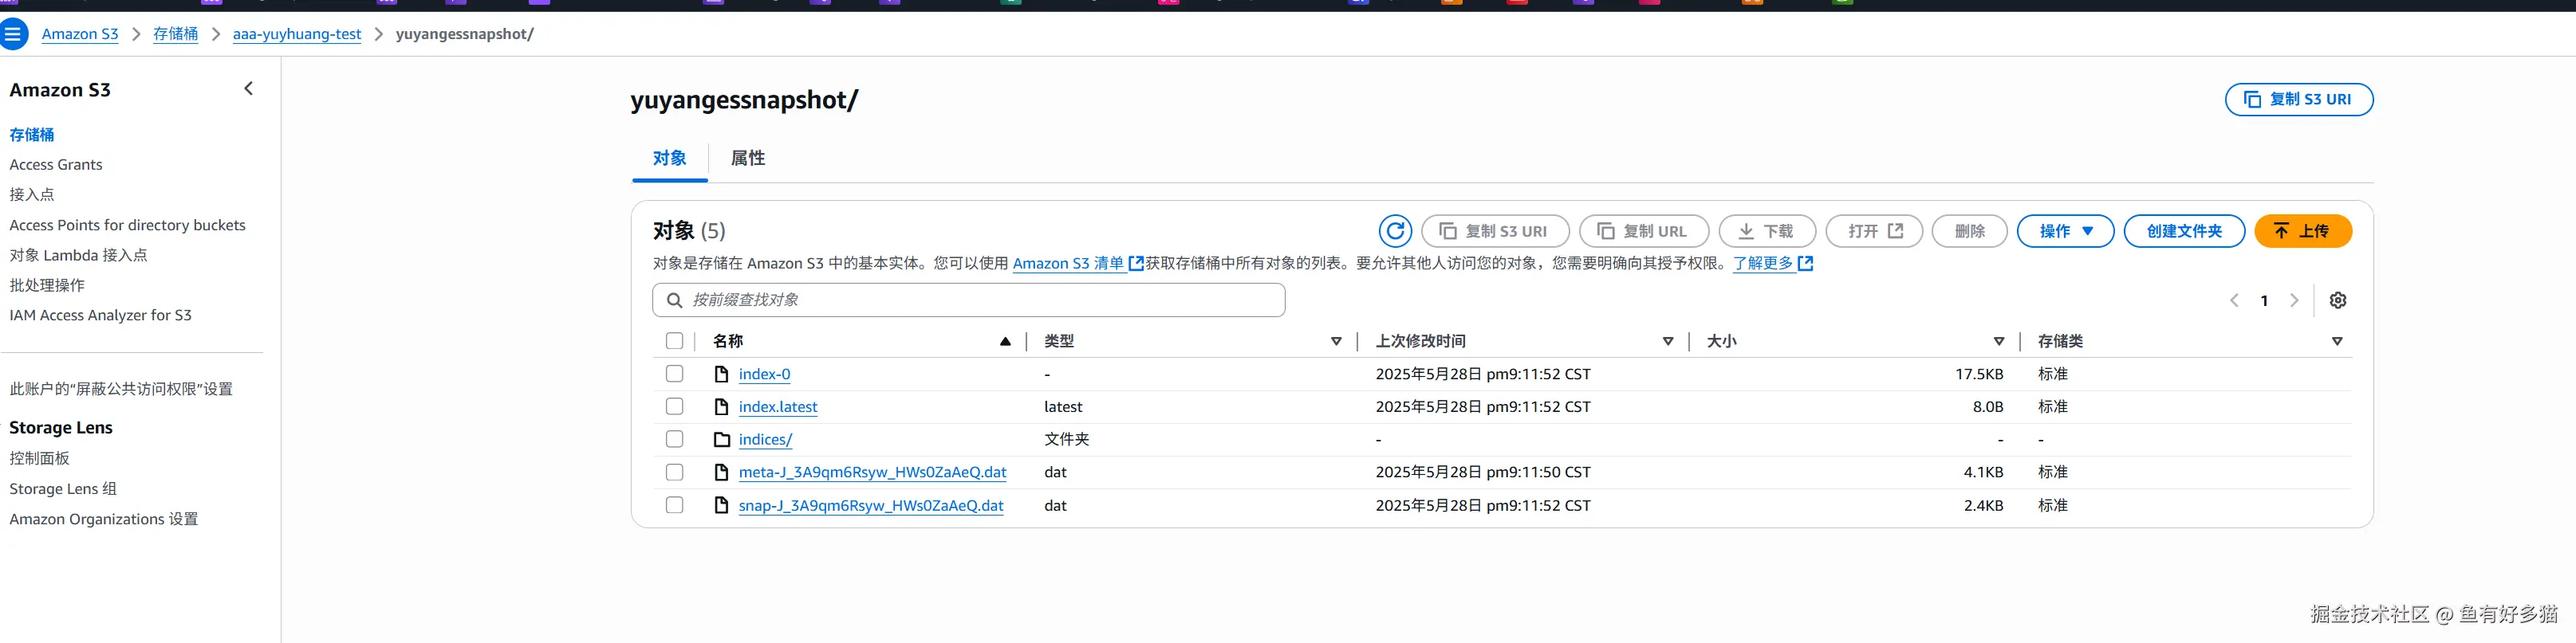Open external link icon after Amazon S3 清单
The height and width of the screenshot is (643, 2576).
(1136, 264)
